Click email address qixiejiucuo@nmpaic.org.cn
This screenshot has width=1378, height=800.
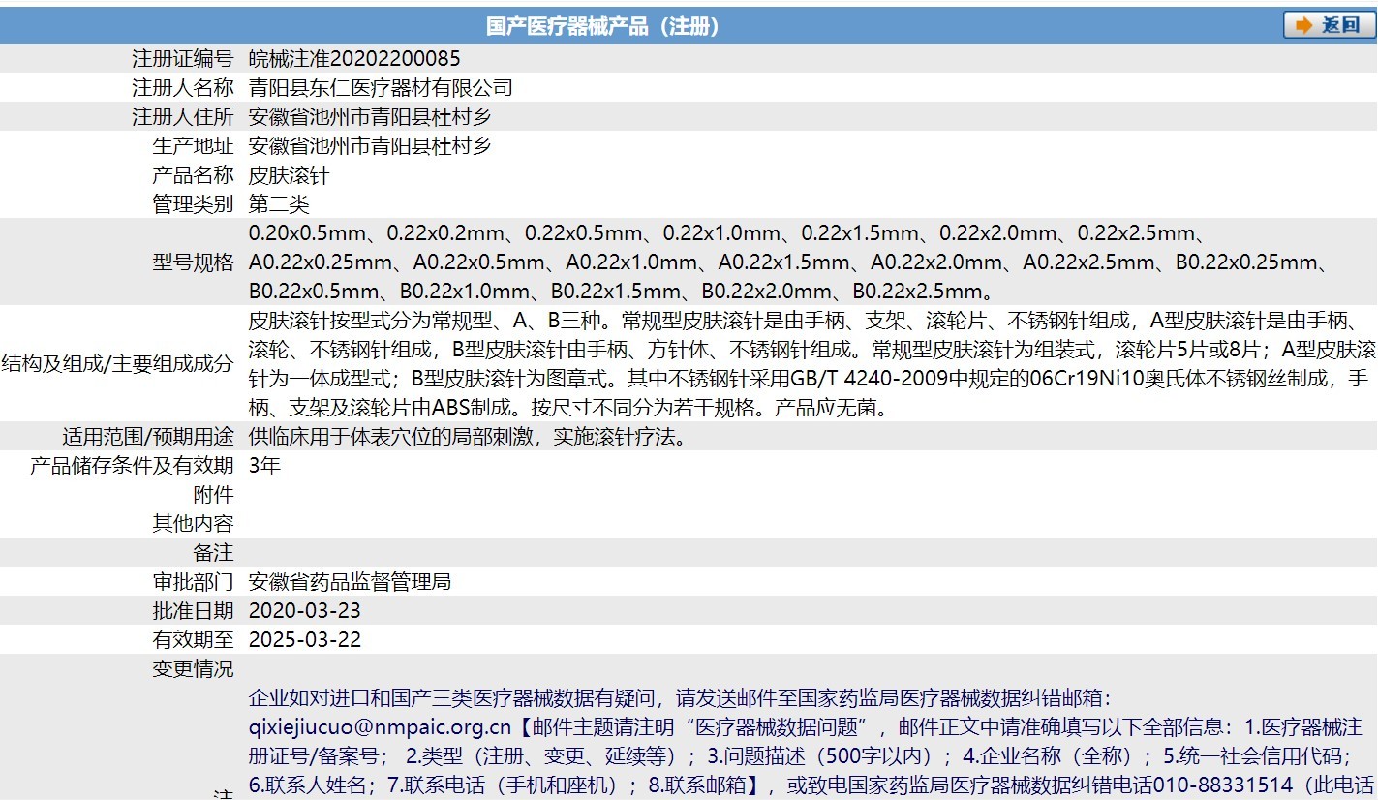[x=380, y=726]
